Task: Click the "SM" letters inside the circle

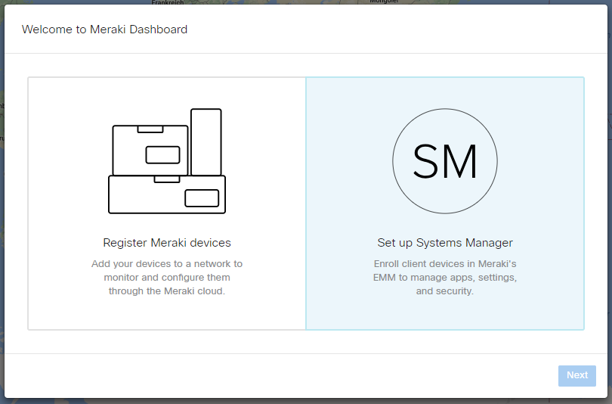Action: tap(445, 162)
